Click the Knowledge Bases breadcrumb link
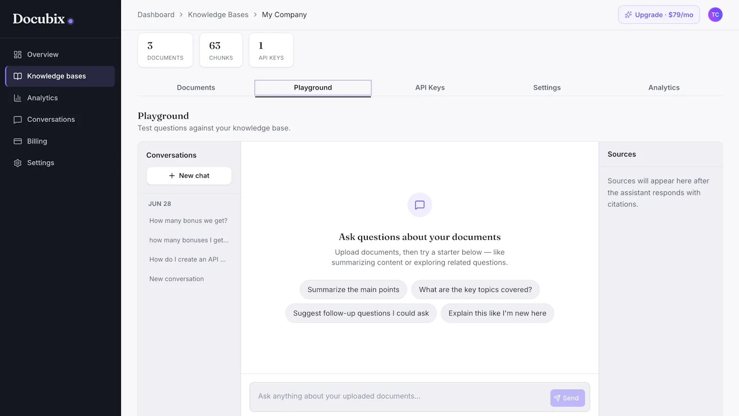 pyautogui.click(x=218, y=15)
